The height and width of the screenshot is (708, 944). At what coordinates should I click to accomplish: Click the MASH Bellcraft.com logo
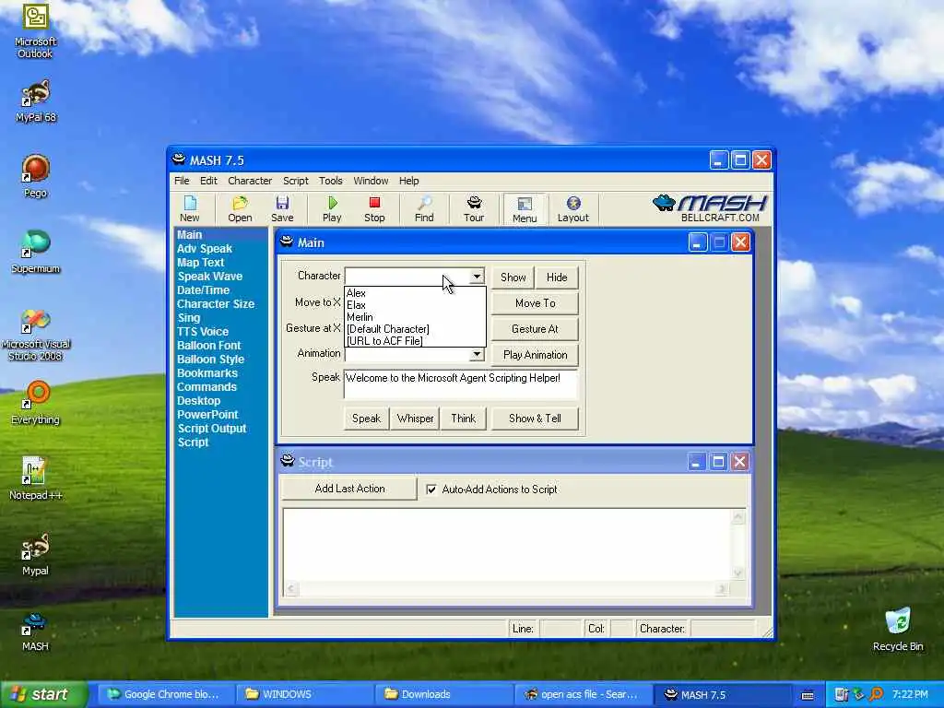point(709,208)
